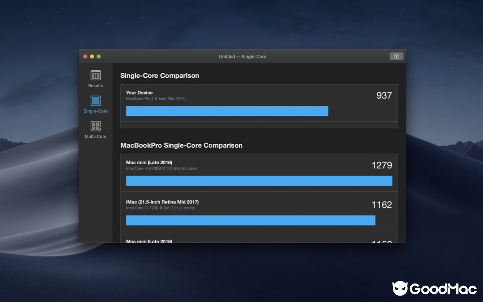Click the green zoom button on the window

[x=98, y=56]
